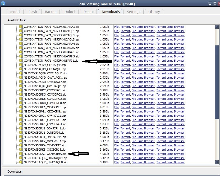This screenshot has width=220, height=176.
Task: Click zip icon beside N950FXXS4CRG1_ODX4CRG1.zip
Action: (21, 111)
